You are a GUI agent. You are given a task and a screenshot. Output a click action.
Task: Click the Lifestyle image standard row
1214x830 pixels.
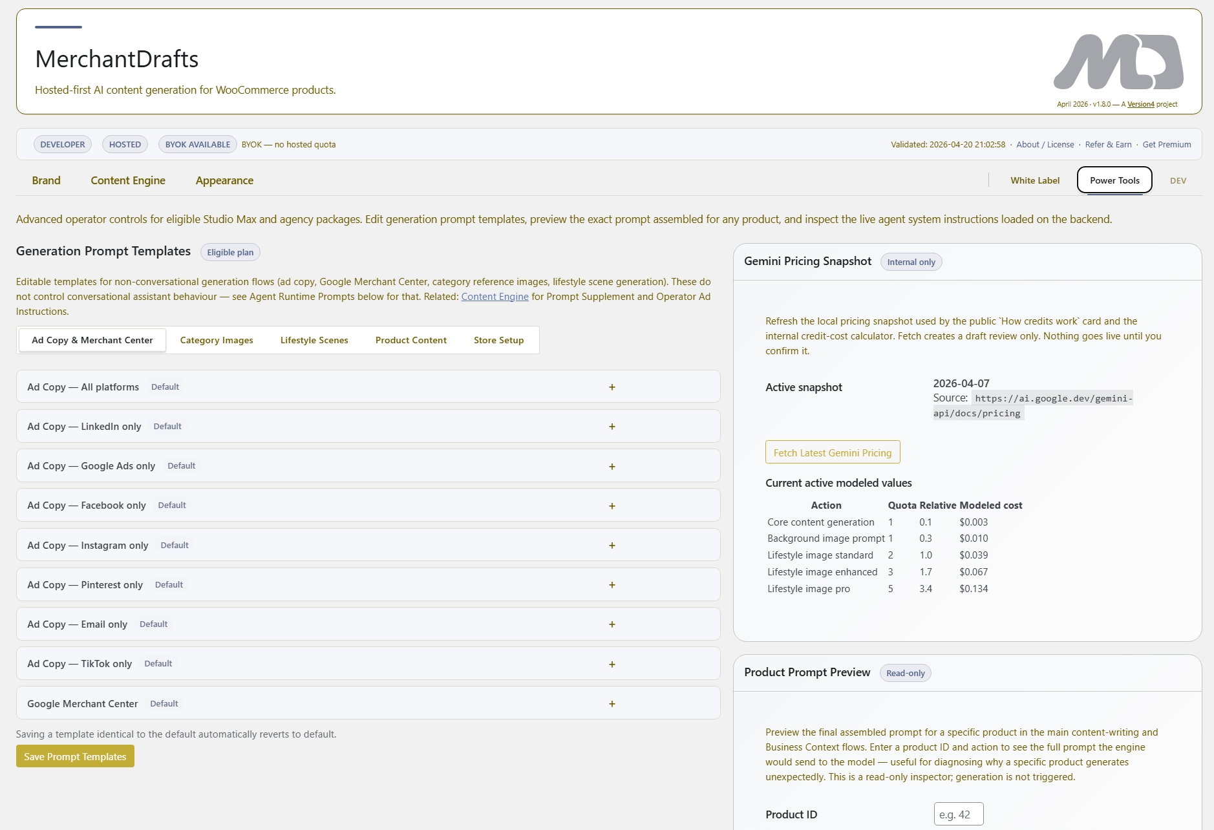(x=894, y=555)
